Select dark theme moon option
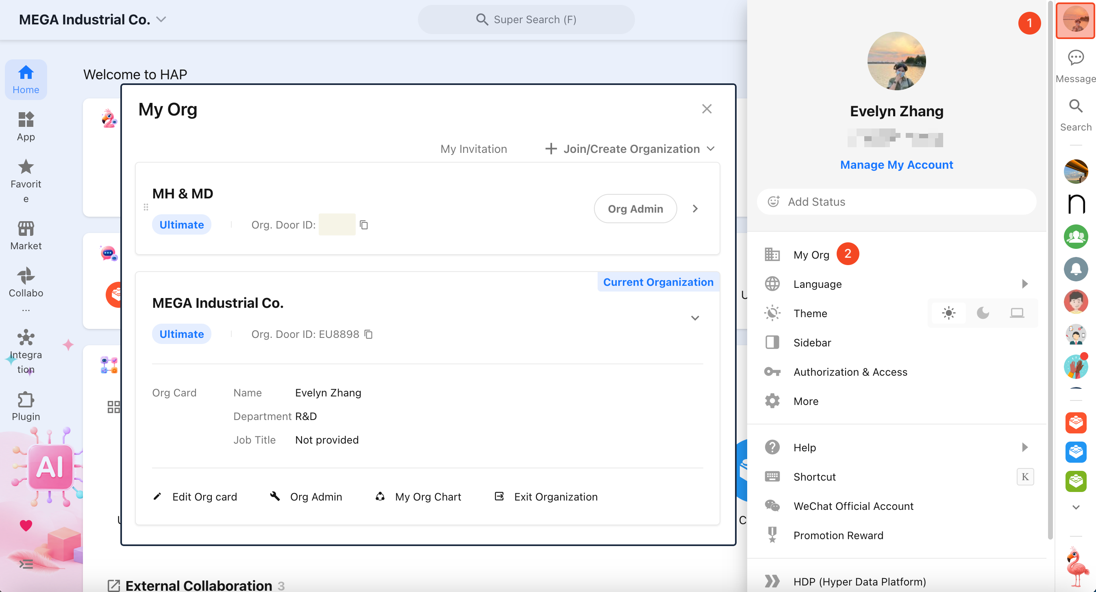 pos(983,313)
